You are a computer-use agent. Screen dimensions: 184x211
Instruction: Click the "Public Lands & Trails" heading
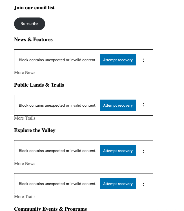[x=39, y=85]
